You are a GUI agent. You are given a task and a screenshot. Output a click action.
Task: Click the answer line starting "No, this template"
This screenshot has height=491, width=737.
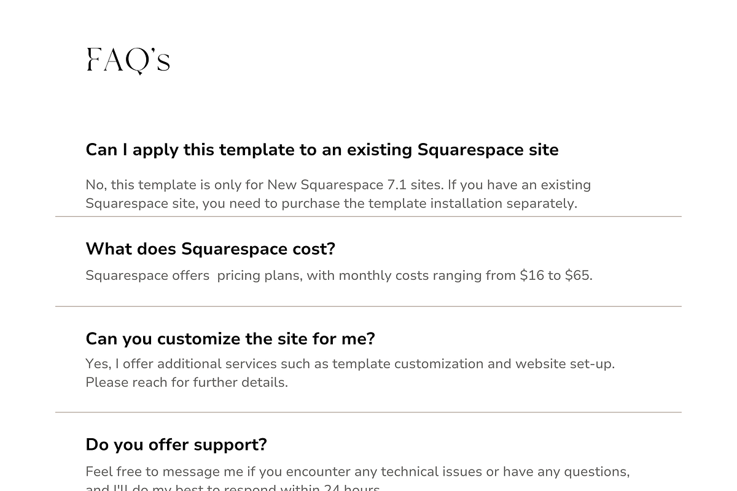coord(338,185)
